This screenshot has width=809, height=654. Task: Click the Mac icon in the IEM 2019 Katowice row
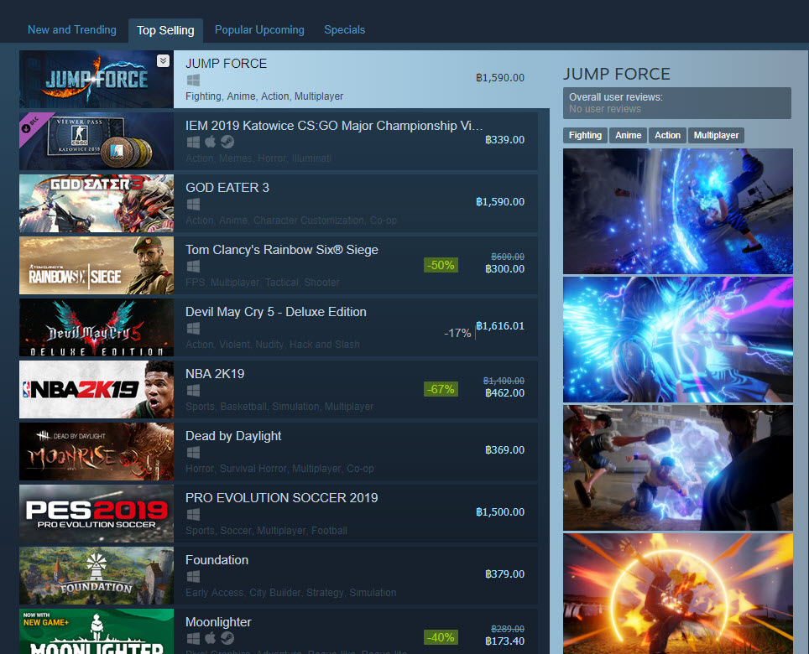pos(210,142)
